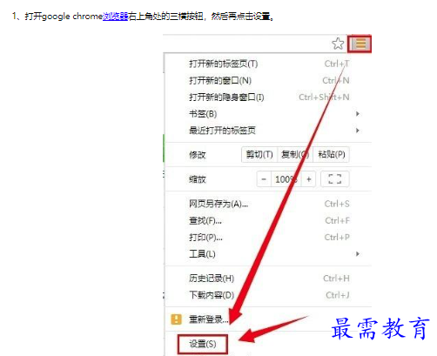Click the fullscreen icon in zoom row
Image resolution: width=437 pixels, height=356 pixels.
[335, 179]
